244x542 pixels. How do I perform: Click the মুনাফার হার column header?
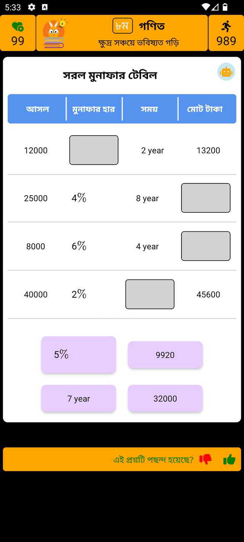click(94, 109)
